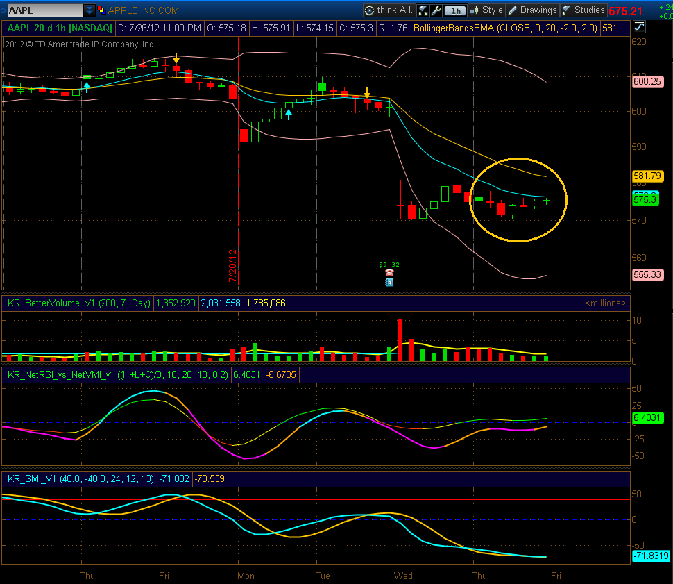
Task: Click the small circle left of symbol field
Action: [3, 10]
